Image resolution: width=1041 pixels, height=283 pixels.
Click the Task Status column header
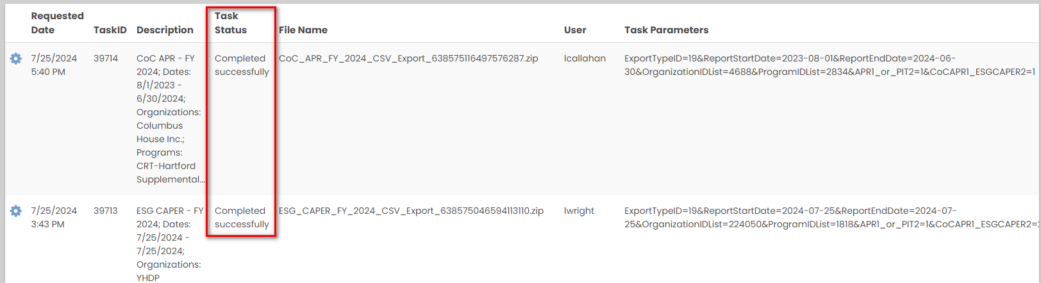pyautogui.click(x=231, y=23)
